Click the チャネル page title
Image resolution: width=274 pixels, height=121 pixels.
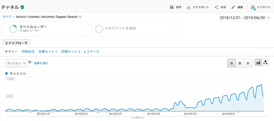coord(10,7)
